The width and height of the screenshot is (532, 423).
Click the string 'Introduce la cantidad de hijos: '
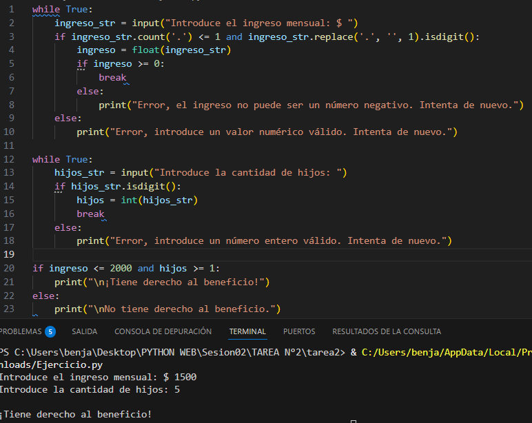[x=247, y=172]
